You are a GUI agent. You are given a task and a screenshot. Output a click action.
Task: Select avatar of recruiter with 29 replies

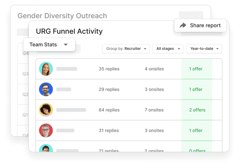[x=46, y=89]
